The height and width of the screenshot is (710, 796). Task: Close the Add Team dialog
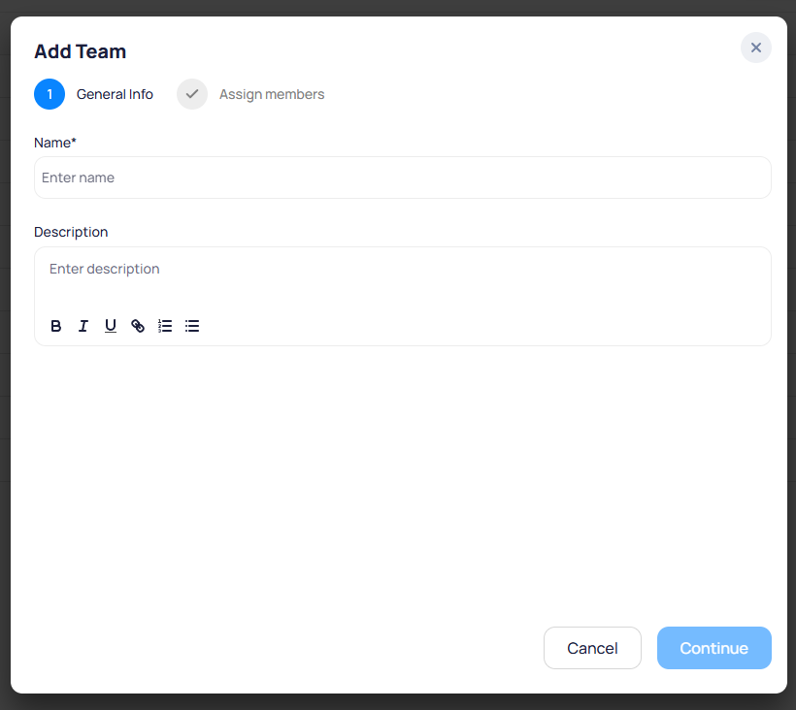click(x=755, y=48)
